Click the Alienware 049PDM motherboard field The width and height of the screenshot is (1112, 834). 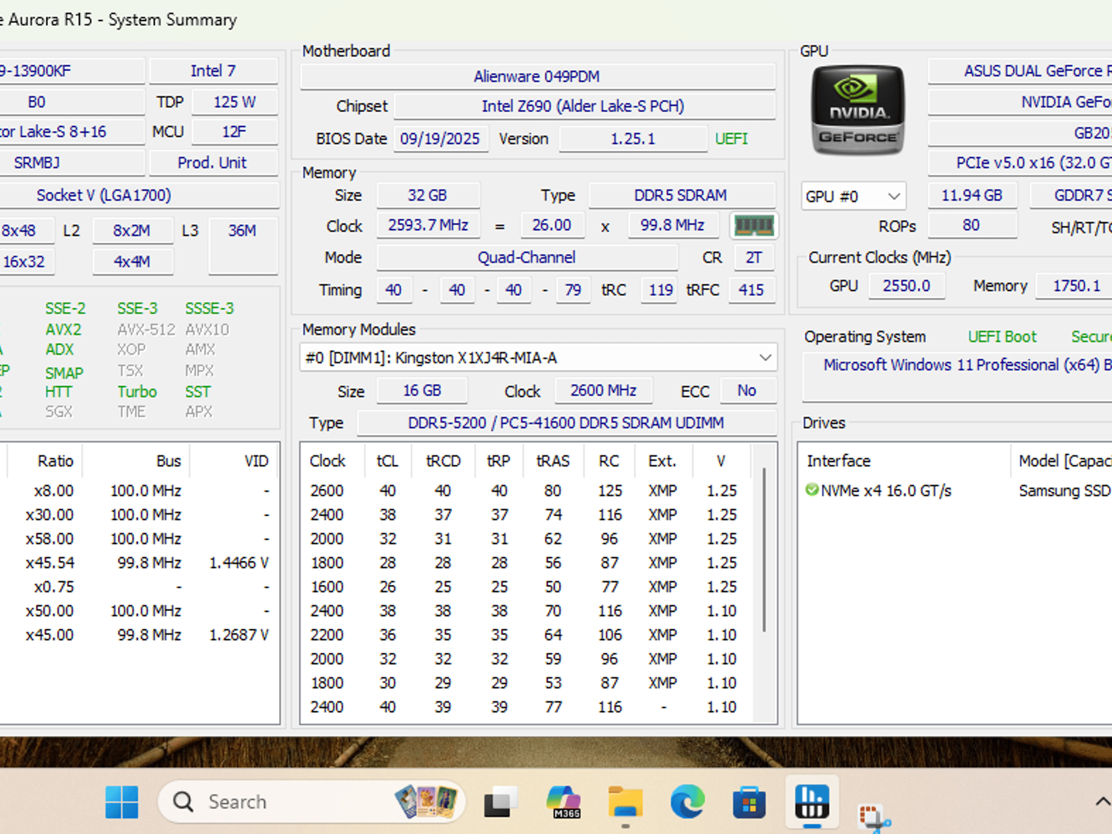[x=537, y=77]
